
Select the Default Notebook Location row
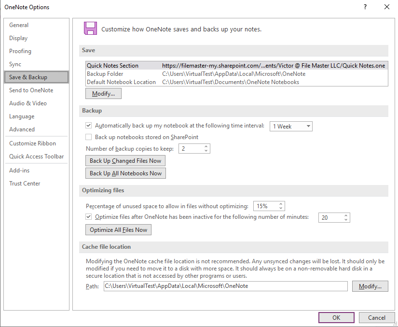[x=236, y=82]
